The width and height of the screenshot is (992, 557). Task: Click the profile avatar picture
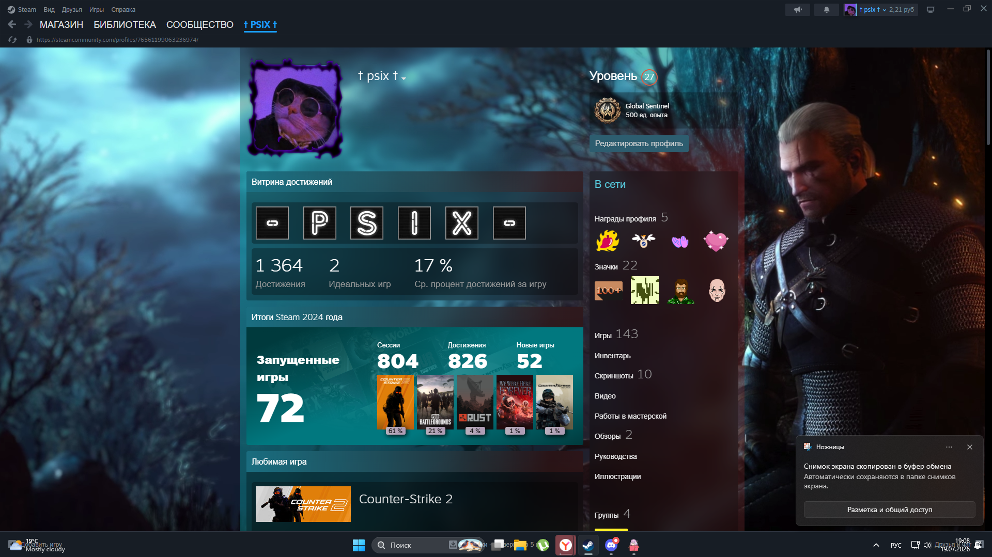(296, 108)
